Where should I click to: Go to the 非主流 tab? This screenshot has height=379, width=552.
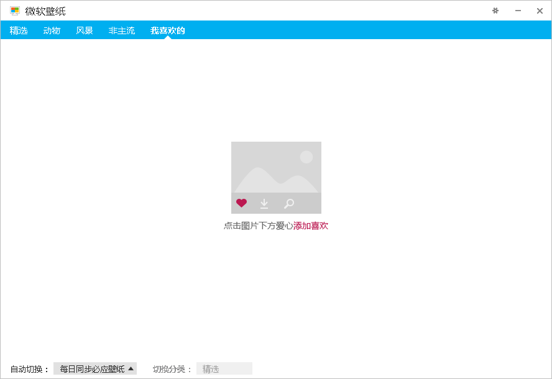[122, 30]
